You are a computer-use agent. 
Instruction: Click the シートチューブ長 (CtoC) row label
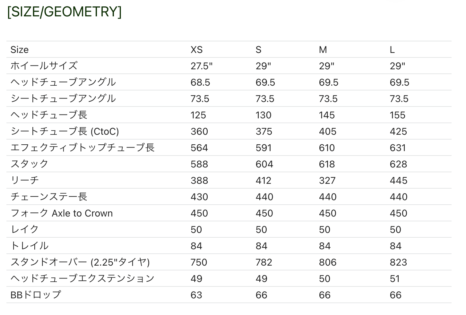65,131
